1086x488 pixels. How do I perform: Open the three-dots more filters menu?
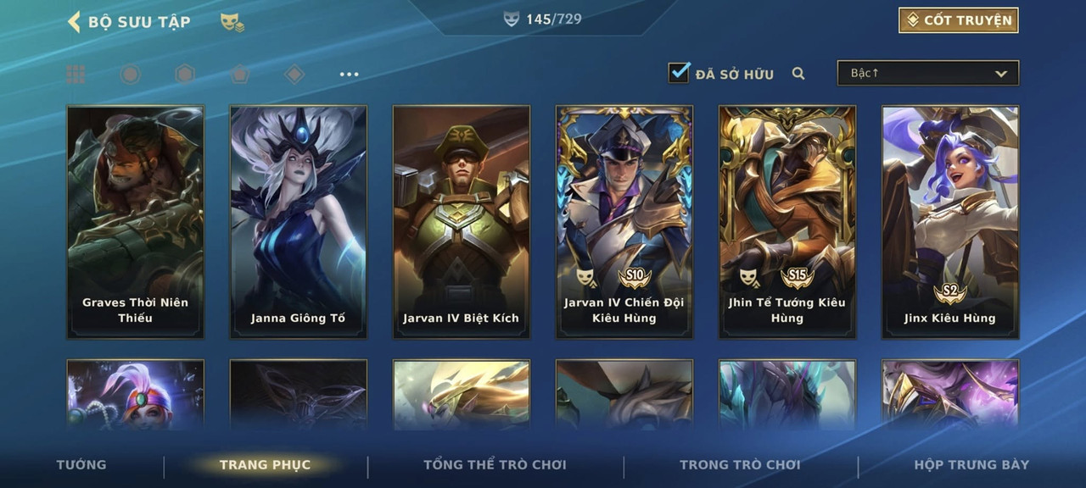pos(349,75)
